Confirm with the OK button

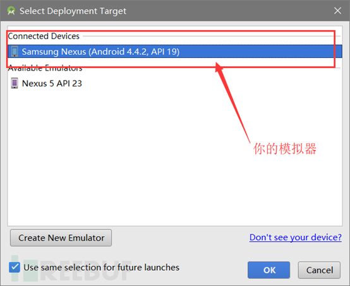point(269,270)
